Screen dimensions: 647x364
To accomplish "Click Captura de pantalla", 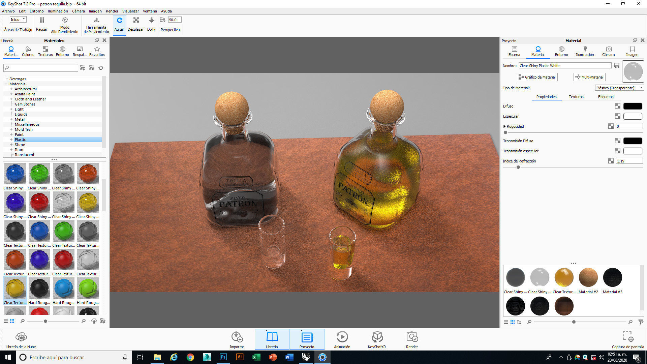I will (x=628, y=340).
